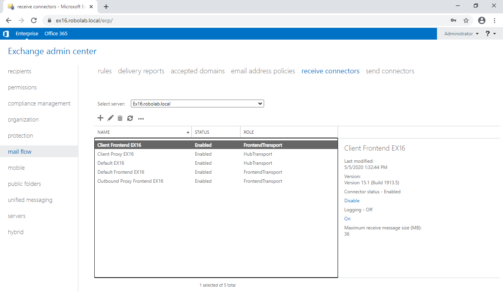The height and width of the screenshot is (298, 503).
Task: Open the Help dropdown arrow
Action: point(494,34)
